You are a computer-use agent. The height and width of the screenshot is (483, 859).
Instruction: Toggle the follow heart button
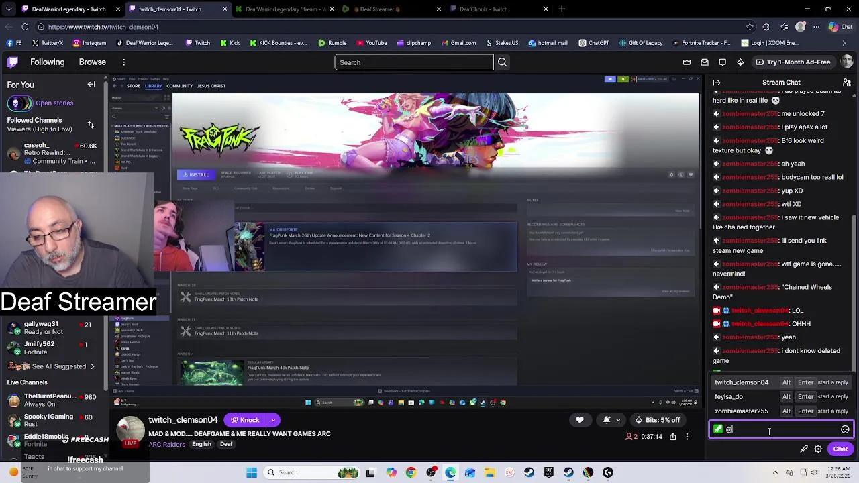tap(580, 420)
